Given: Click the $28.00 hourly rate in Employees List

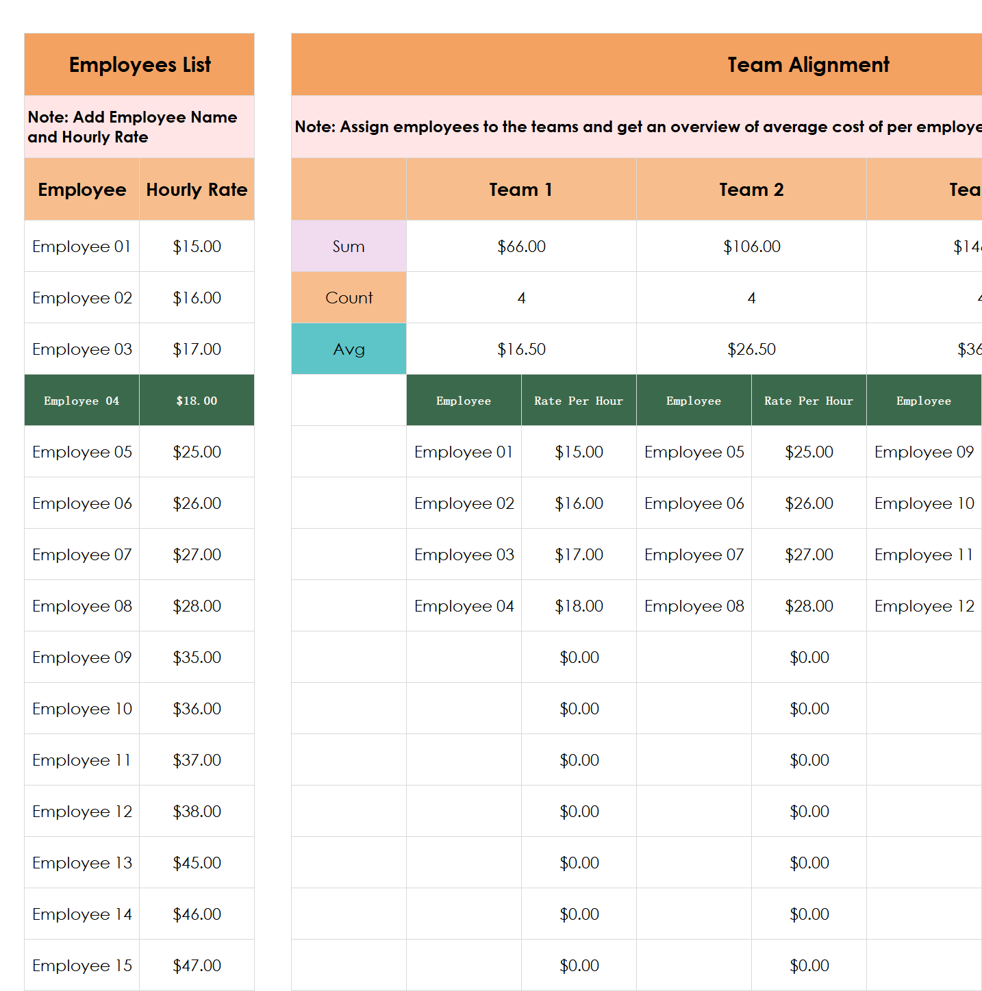Looking at the screenshot, I should pyautogui.click(x=197, y=606).
